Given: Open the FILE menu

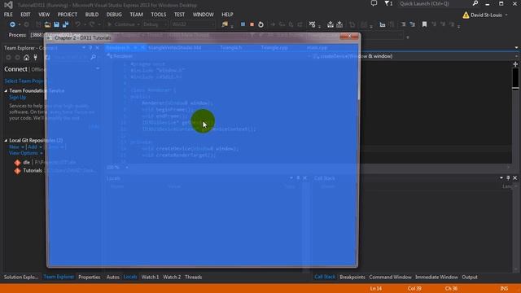Looking at the screenshot, I should (8, 15).
